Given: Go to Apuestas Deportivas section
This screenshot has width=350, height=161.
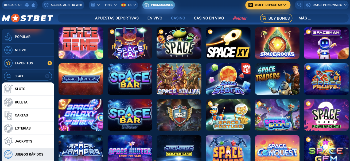Looking at the screenshot, I should (x=117, y=18).
